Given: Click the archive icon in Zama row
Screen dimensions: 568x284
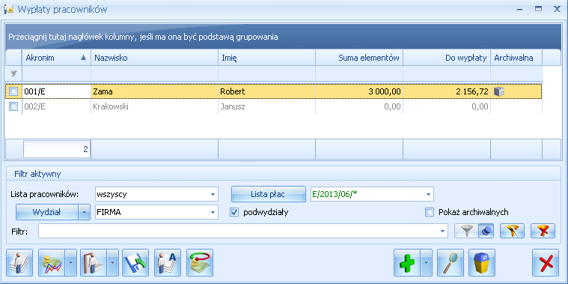Looking at the screenshot, I should coord(499,91).
